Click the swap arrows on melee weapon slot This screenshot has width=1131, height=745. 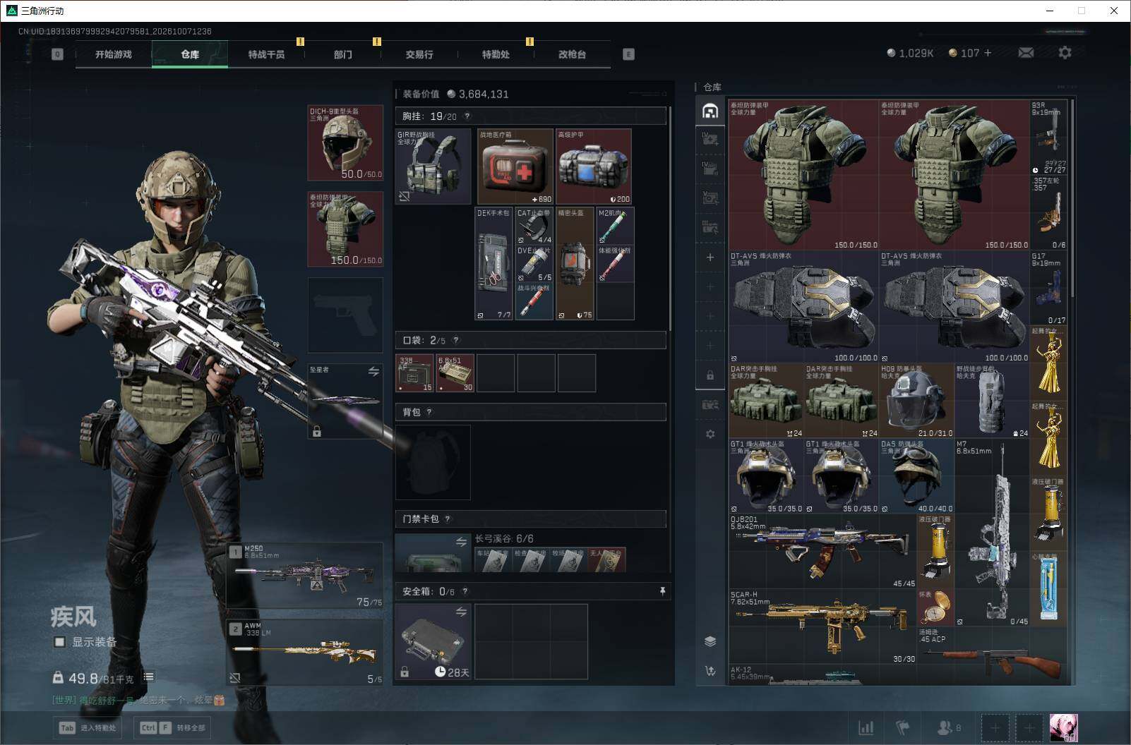(x=373, y=371)
